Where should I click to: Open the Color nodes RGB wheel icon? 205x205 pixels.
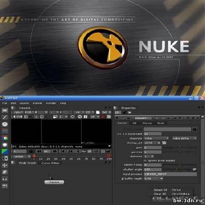click(5, 138)
